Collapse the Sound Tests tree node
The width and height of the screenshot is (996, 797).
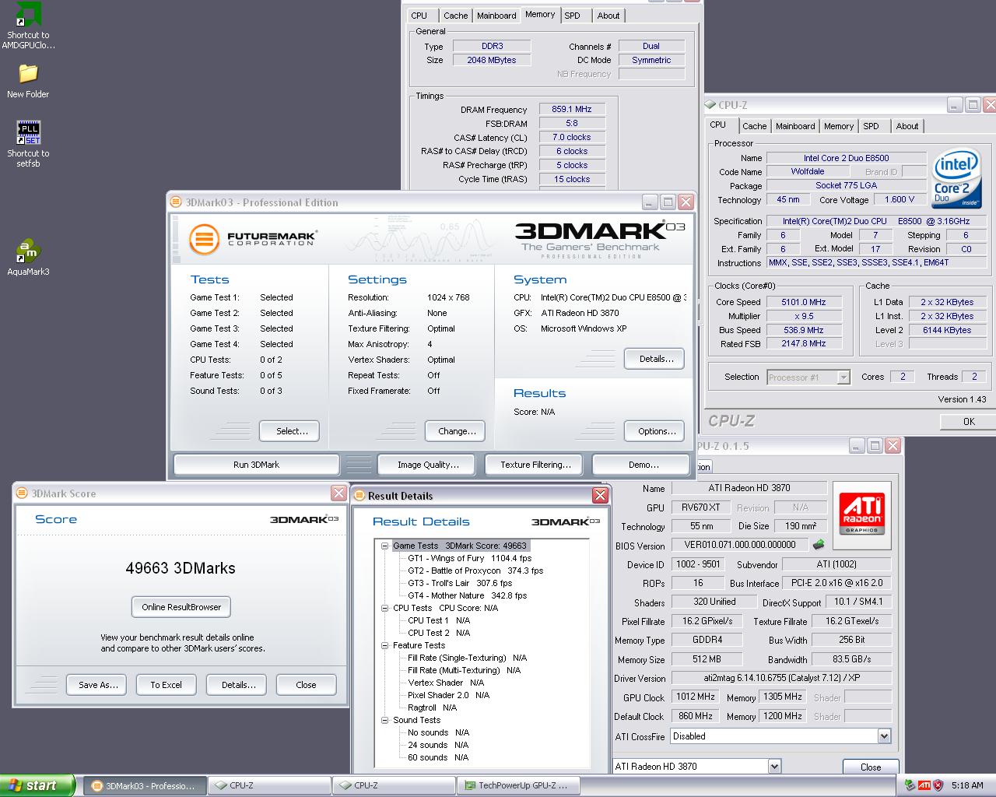(x=384, y=720)
